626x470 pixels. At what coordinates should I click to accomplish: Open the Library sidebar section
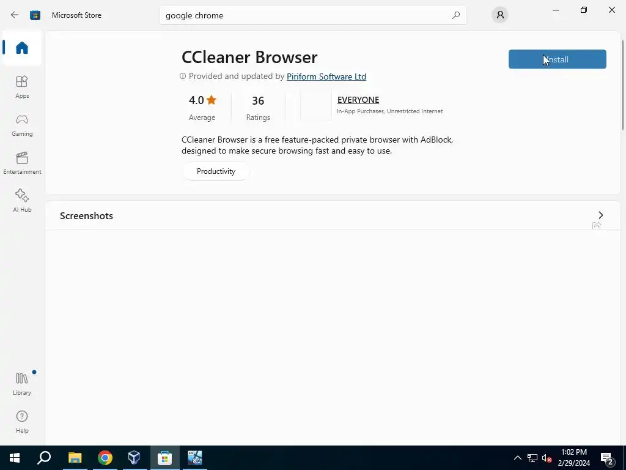[x=22, y=384]
